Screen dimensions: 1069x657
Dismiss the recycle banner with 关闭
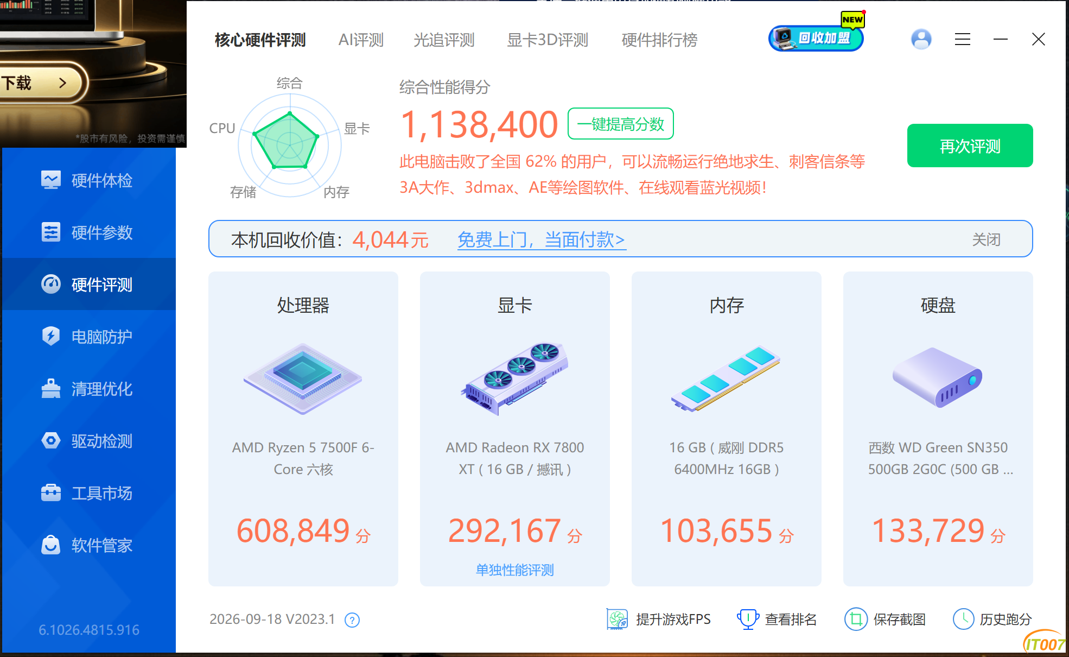tap(986, 239)
